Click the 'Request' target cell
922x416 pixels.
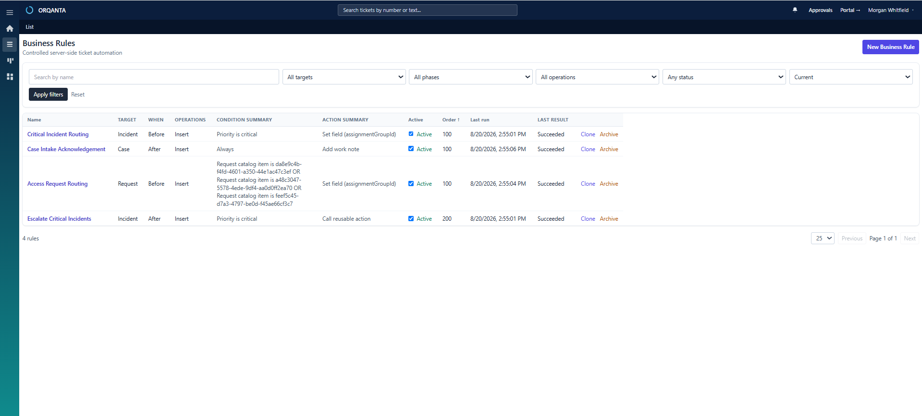[128, 184]
